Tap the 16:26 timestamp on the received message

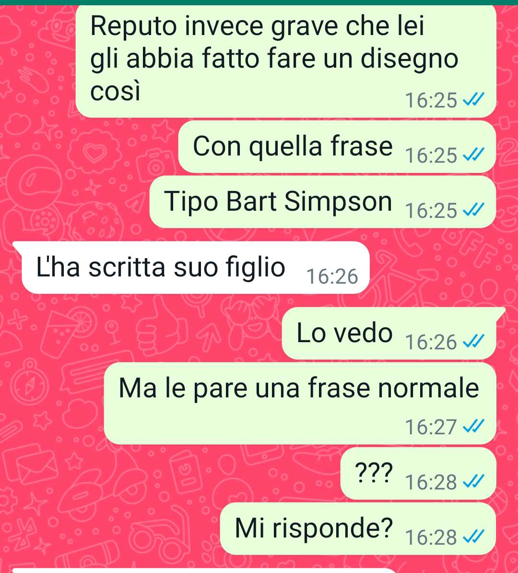pyautogui.click(x=332, y=276)
